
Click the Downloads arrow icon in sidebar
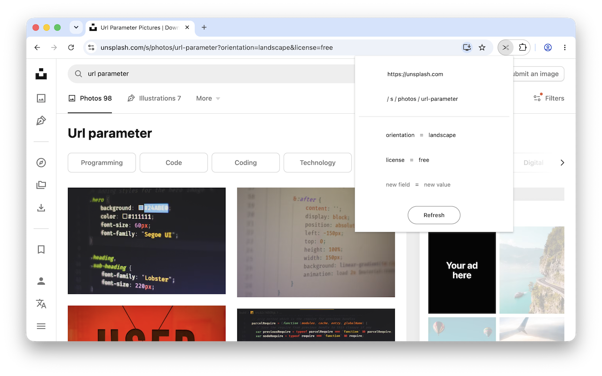41,208
